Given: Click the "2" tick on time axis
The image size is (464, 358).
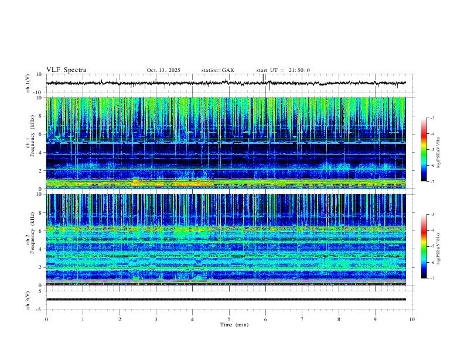Looking at the screenshot, I should pyautogui.click(x=120, y=319).
